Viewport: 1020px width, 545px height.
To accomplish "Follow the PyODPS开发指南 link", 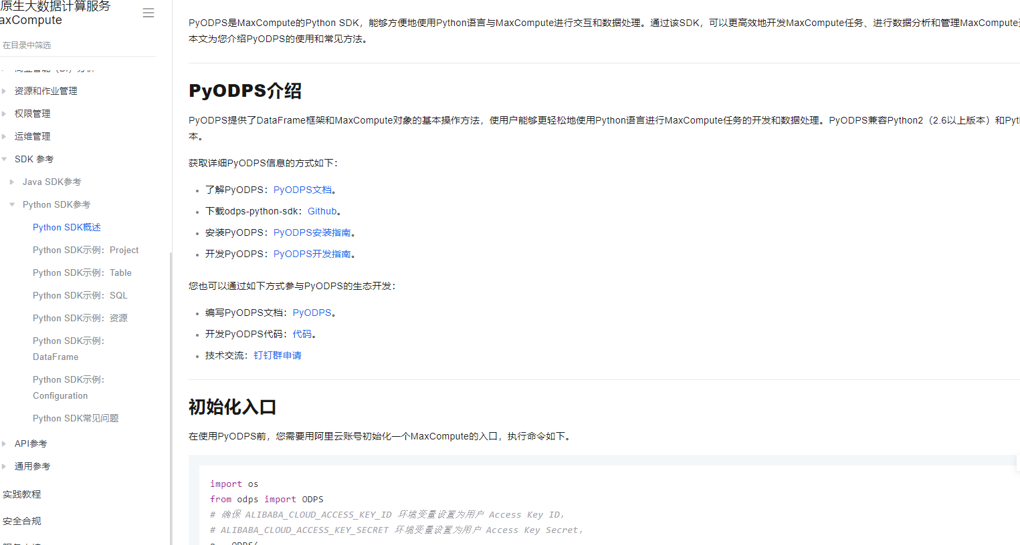I will point(312,254).
